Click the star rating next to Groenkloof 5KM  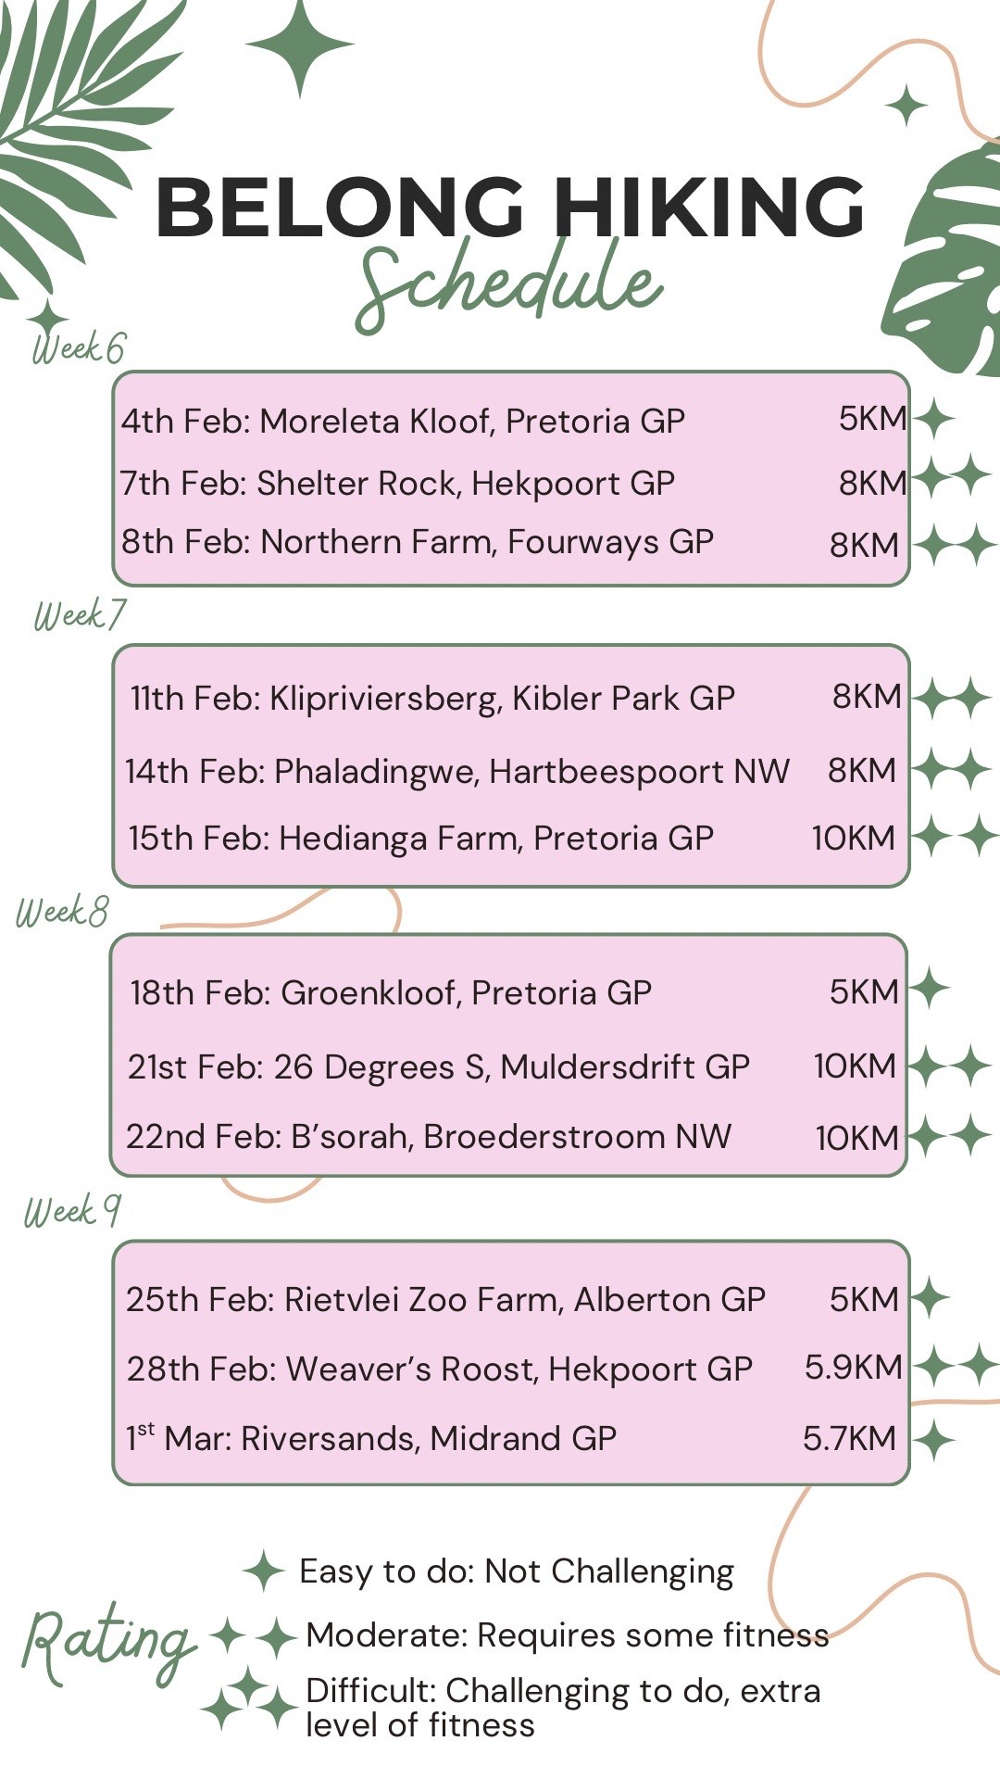930,988
